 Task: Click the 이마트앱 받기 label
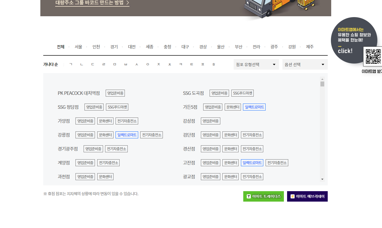tap(372, 71)
